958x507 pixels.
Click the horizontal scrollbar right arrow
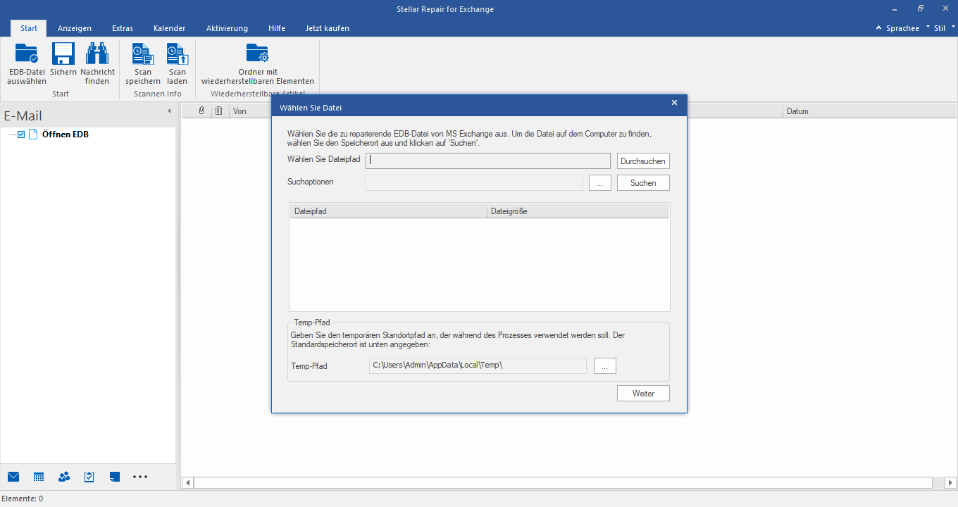pyautogui.click(x=950, y=482)
